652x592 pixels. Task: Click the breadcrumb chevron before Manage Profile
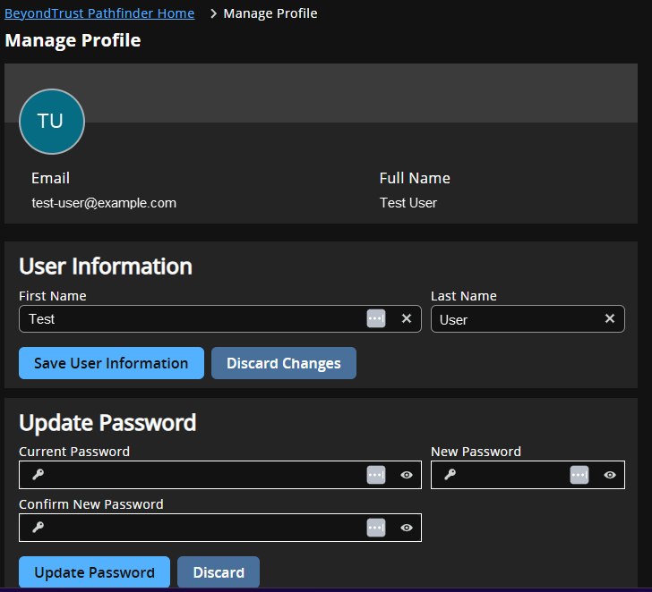[213, 13]
